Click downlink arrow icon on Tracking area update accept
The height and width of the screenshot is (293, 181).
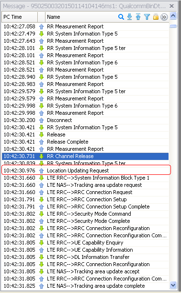(x=41, y=271)
